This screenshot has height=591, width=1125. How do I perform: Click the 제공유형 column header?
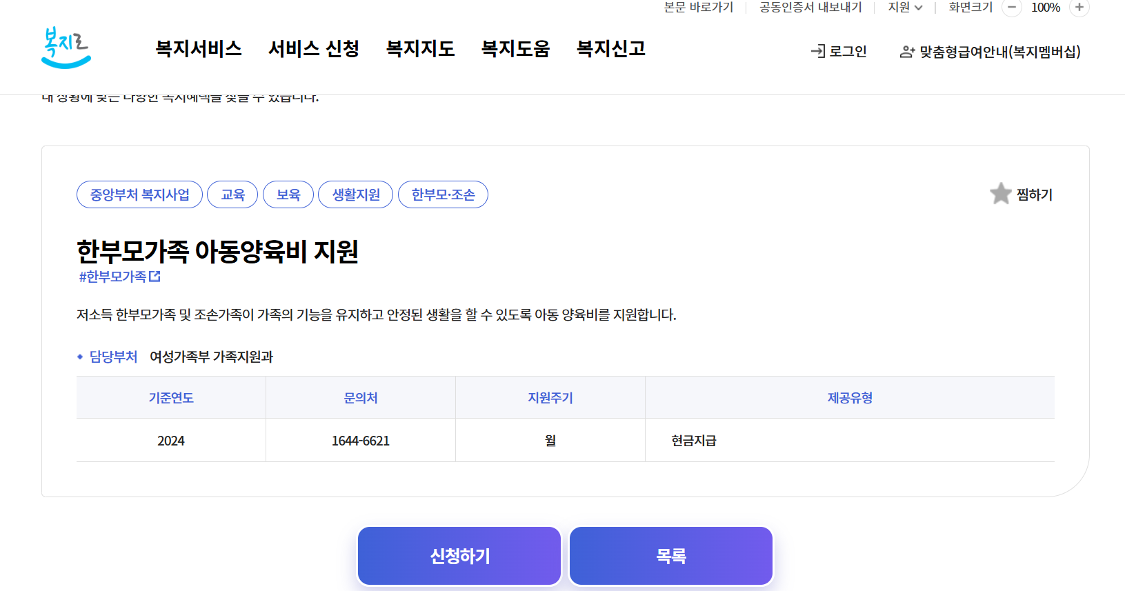pyautogui.click(x=850, y=398)
